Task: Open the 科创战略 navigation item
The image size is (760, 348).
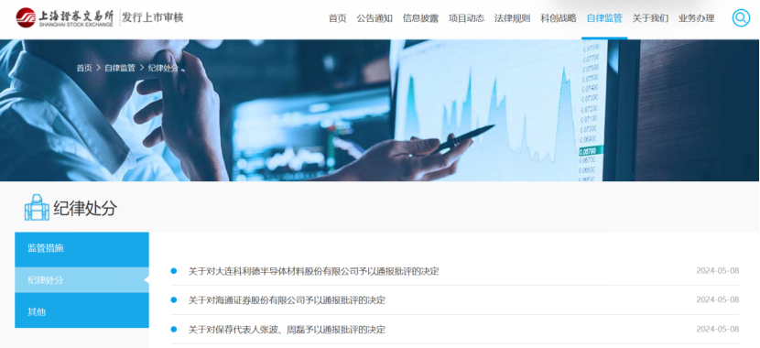Action: [559, 18]
